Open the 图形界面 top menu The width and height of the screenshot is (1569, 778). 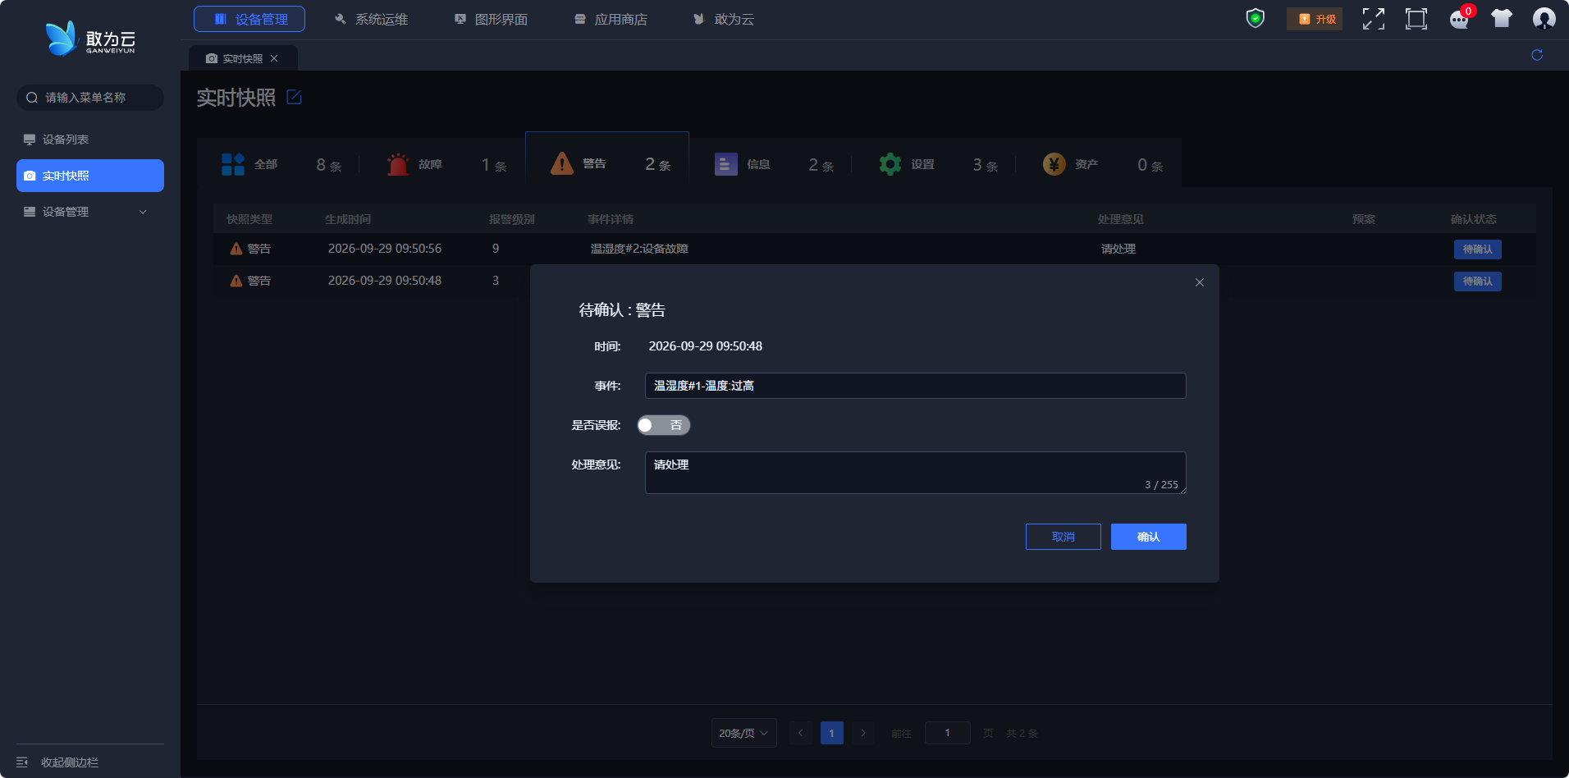491,19
